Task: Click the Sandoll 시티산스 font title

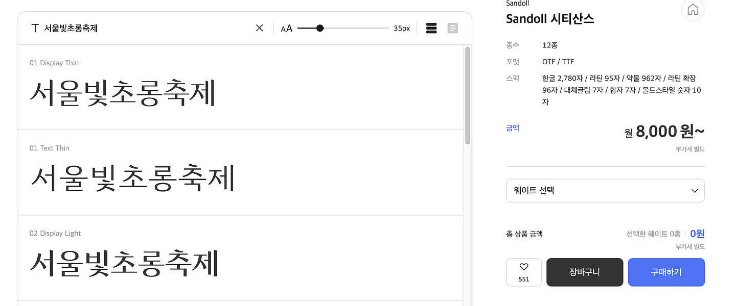Action: [x=549, y=19]
